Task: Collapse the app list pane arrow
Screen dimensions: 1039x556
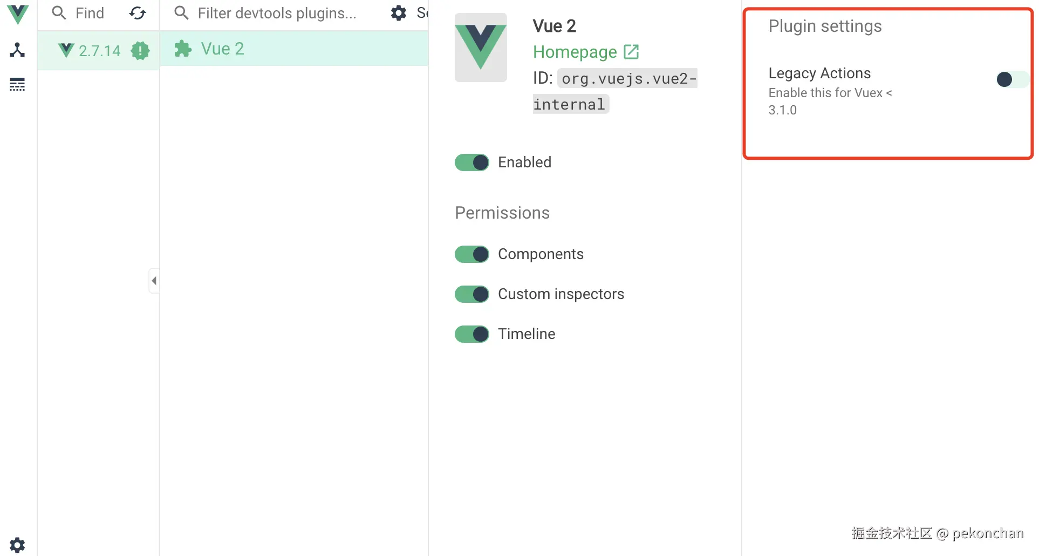Action: 154,281
